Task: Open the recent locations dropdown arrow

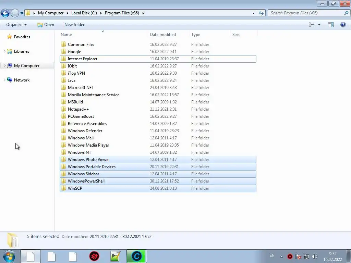Action: 22,13
